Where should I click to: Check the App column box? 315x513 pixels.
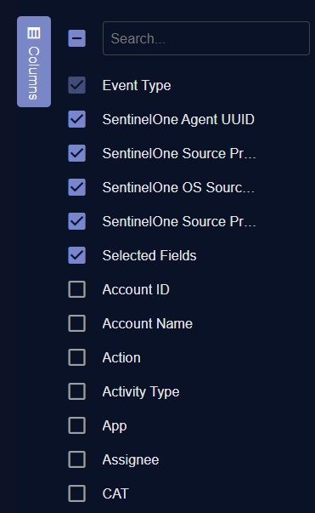pyautogui.click(x=77, y=425)
